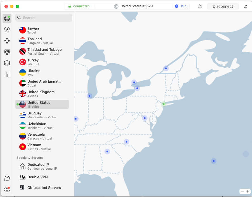Click the Venezuela flag icon

pyautogui.click(x=23, y=136)
